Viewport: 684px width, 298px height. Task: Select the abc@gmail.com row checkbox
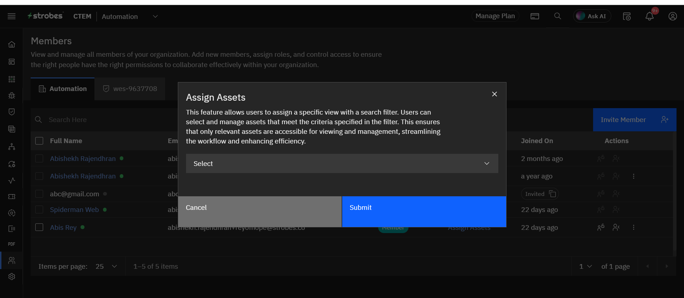pos(39,194)
